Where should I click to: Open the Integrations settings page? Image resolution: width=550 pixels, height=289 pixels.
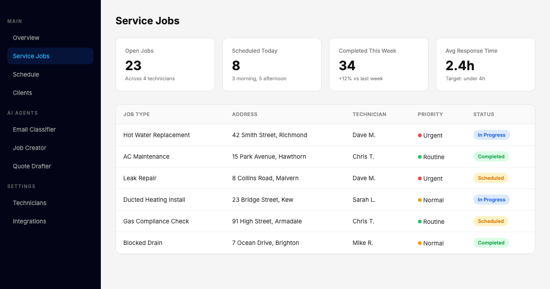(x=29, y=221)
